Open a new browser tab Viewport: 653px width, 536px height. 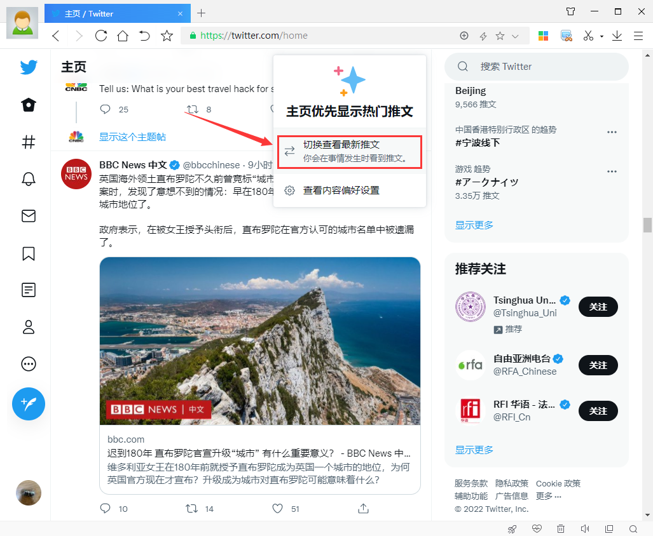[x=201, y=13]
